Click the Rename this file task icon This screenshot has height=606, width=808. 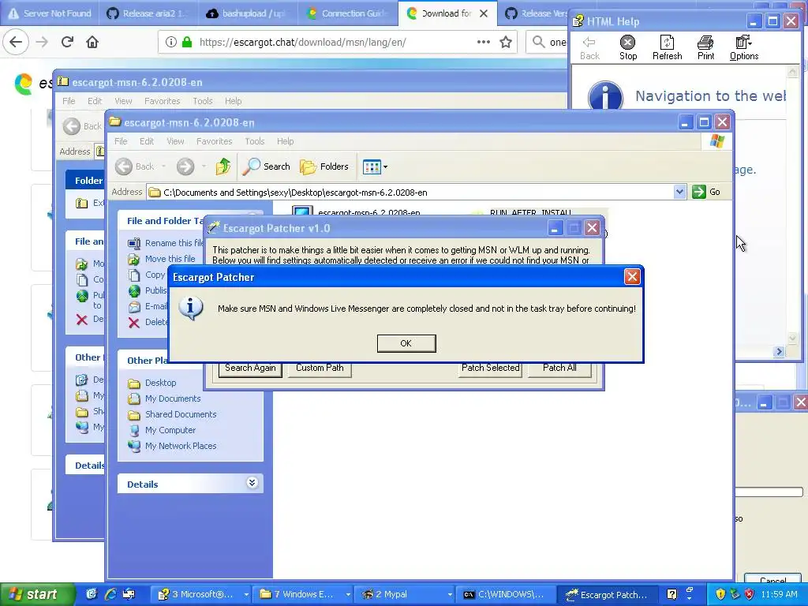coord(134,243)
